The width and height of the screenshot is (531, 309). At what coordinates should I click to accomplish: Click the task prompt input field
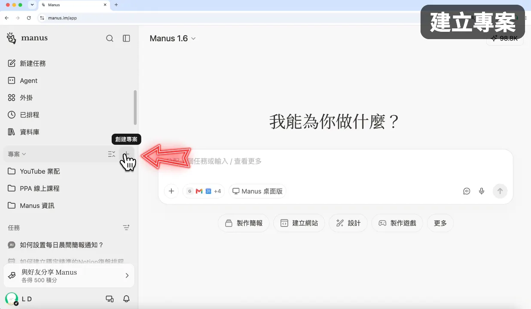tap(335, 161)
